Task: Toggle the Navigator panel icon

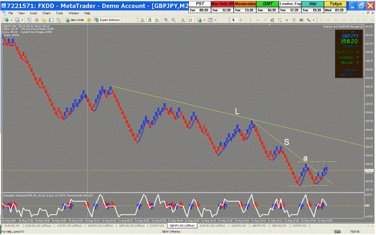Action: [44, 20]
